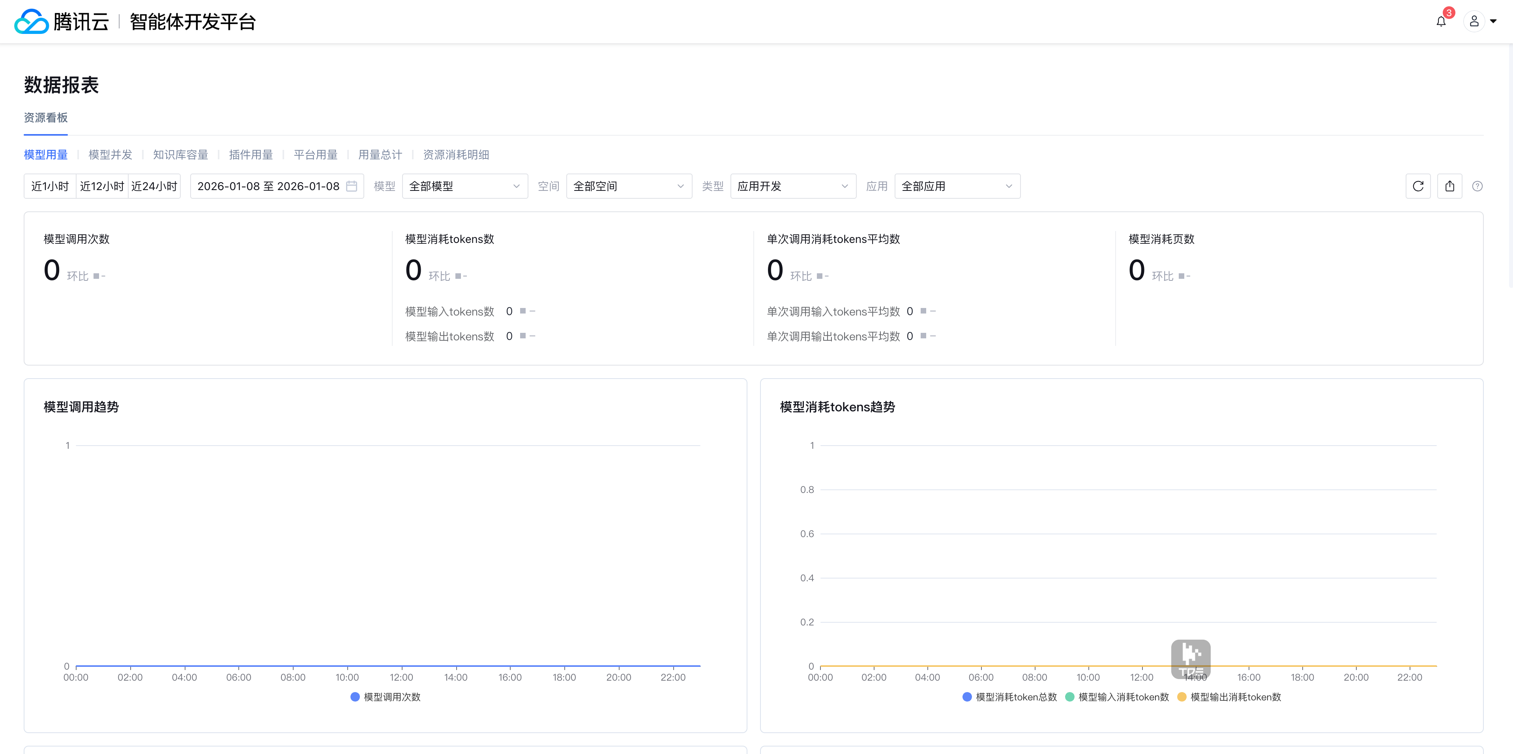Screen dimensions: 1513x754
Task: Open the notification bell
Action: click(1441, 22)
